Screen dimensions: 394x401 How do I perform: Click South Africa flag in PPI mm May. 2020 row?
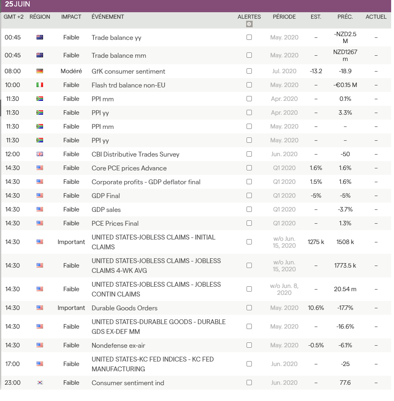coord(40,126)
